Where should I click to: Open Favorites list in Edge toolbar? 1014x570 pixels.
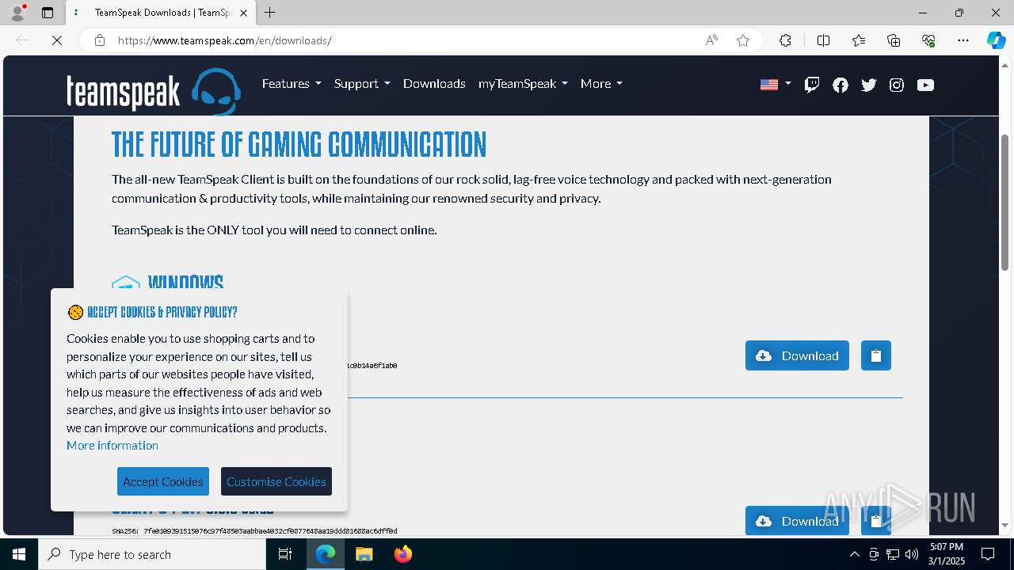point(859,40)
